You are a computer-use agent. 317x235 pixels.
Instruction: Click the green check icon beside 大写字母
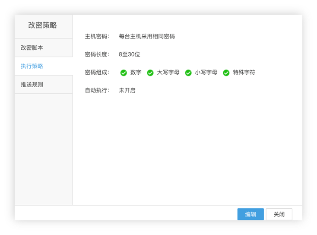tap(150, 73)
